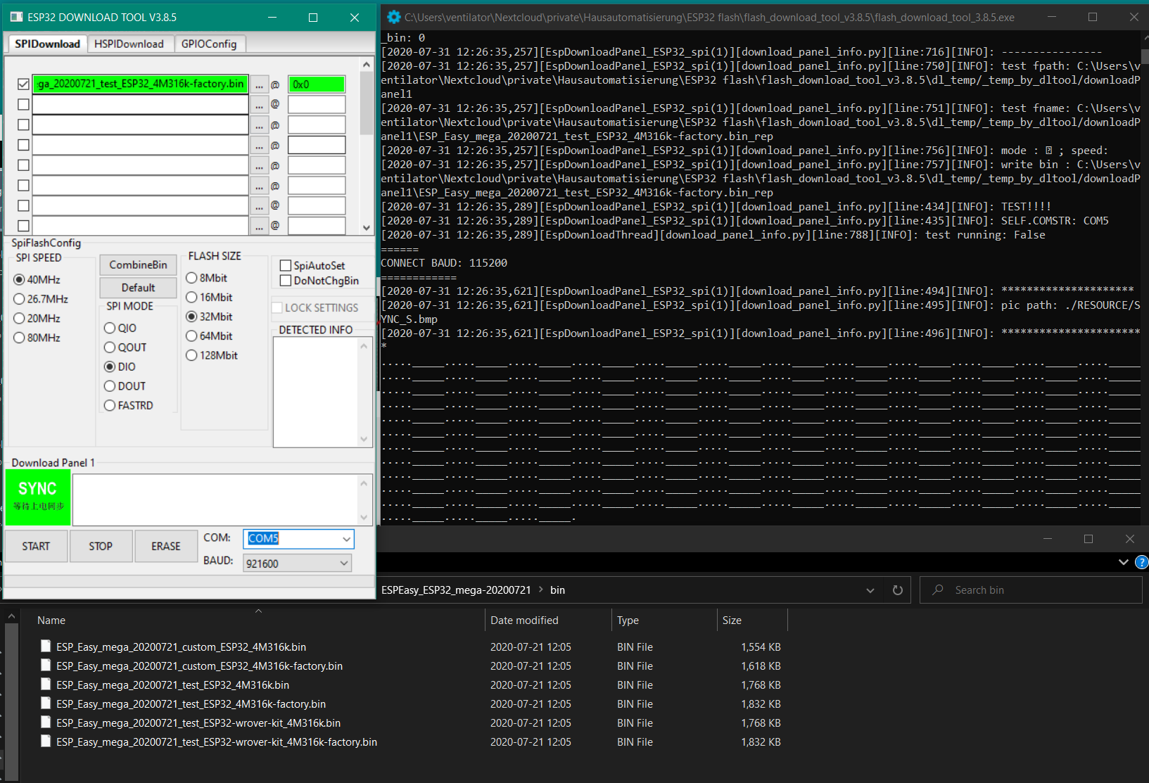Click file icon of test_ESP32_4M316k.bin
The width and height of the screenshot is (1149, 783).
tap(46, 685)
